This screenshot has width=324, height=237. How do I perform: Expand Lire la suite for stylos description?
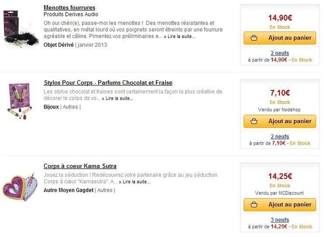coord(118,98)
